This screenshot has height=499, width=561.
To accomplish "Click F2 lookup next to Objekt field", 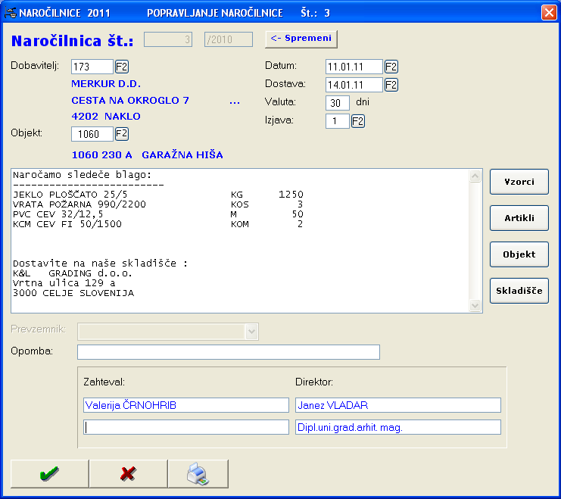I will pyautogui.click(x=122, y=134).
